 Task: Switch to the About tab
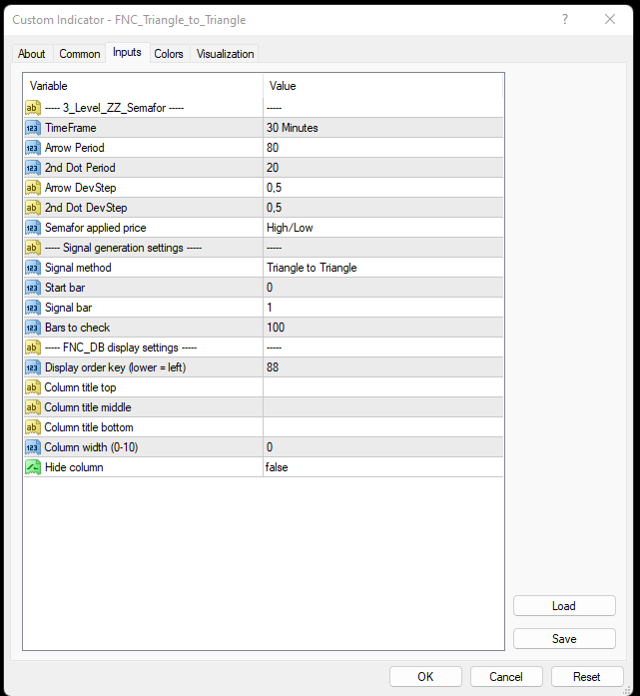(32, 54)
